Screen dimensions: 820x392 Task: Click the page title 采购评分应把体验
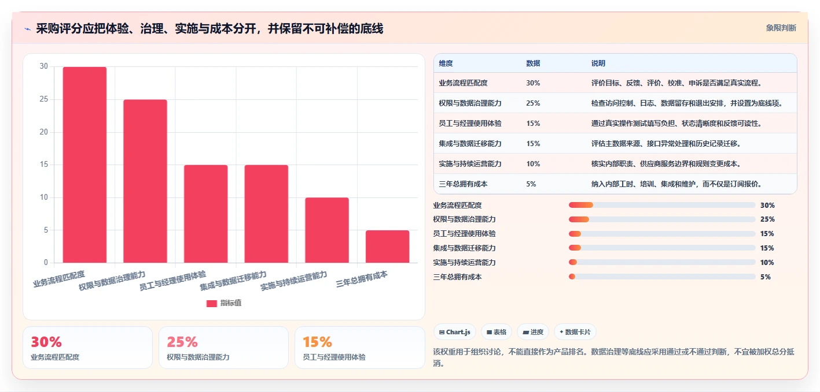click(x=209, y=29)
